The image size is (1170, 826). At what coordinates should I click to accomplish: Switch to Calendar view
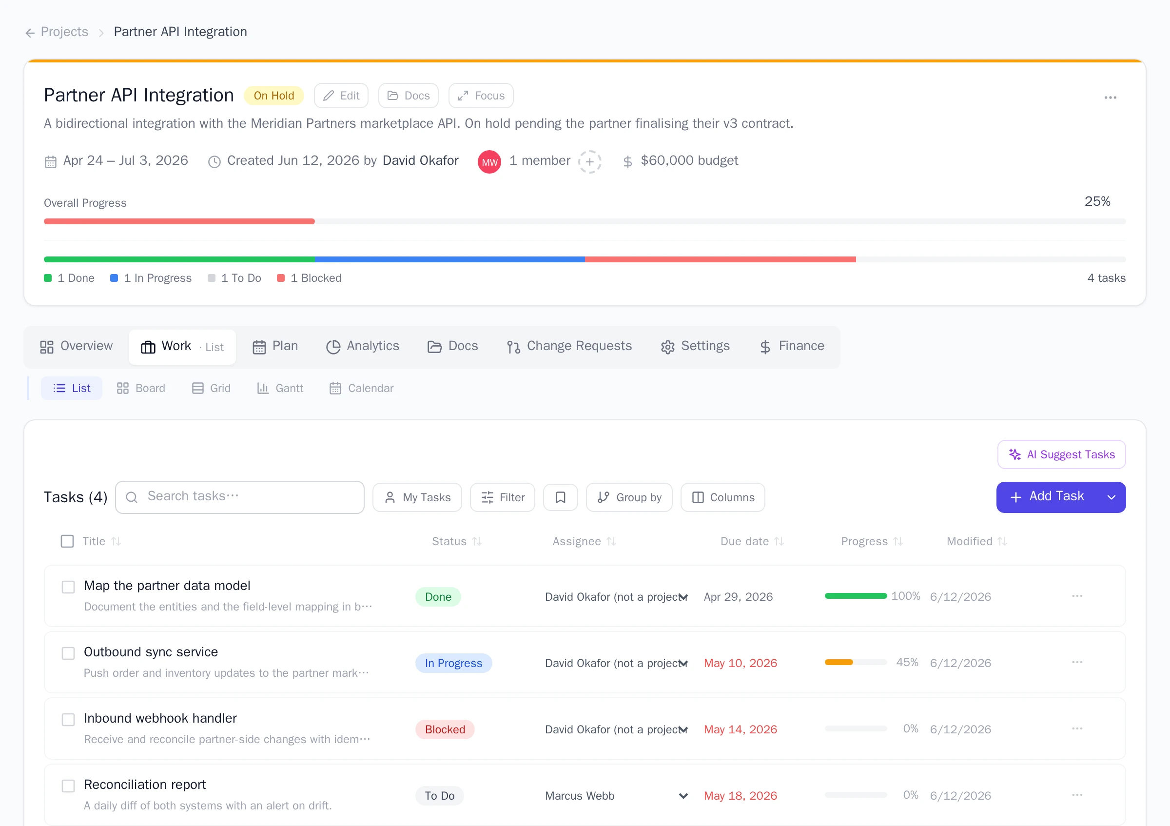[x=362, y=388]
